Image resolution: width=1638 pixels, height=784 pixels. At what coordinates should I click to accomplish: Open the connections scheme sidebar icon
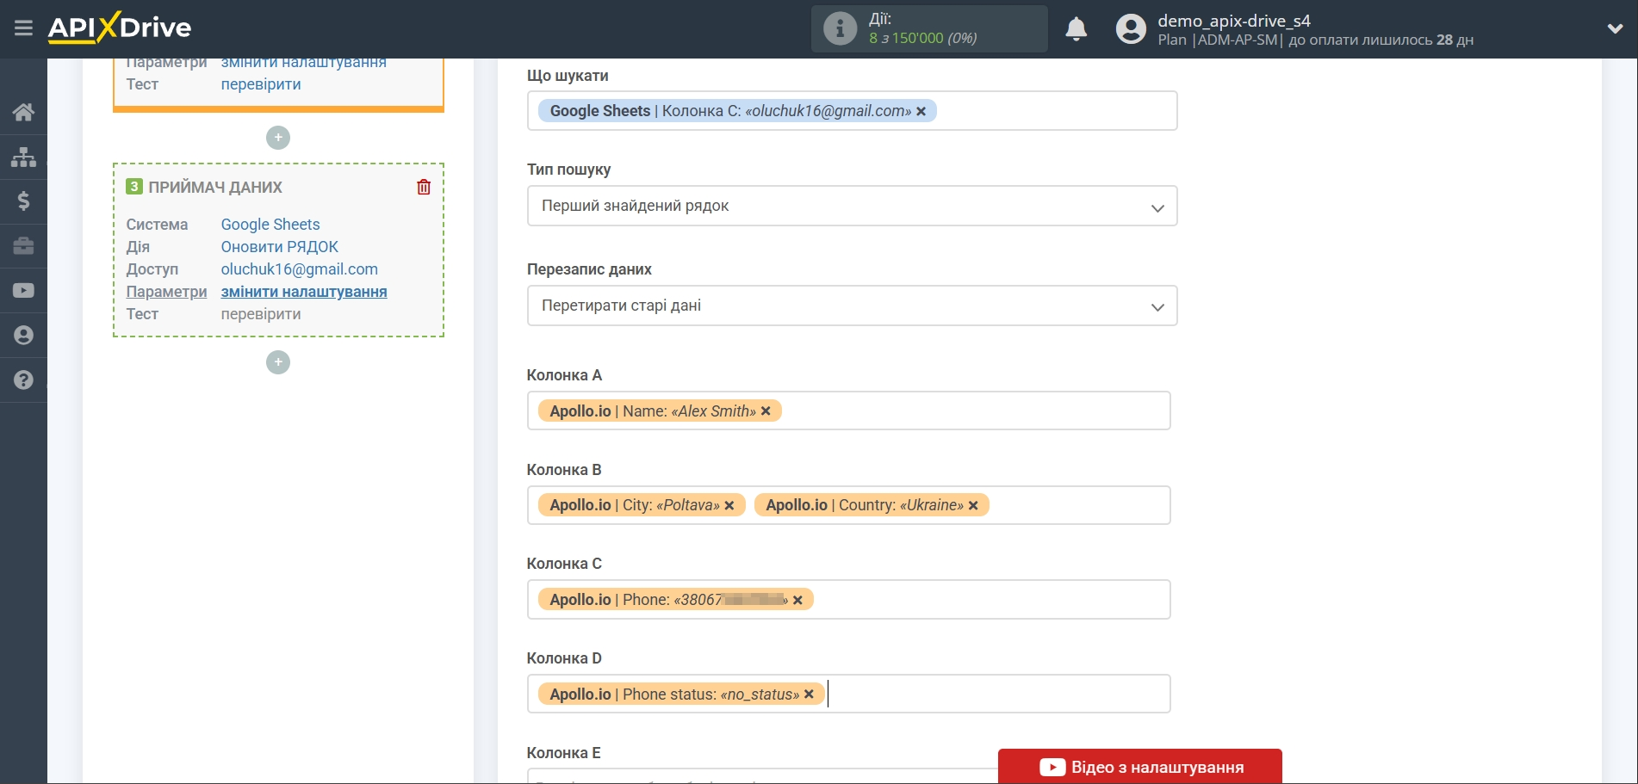click(x=23, y=157)
